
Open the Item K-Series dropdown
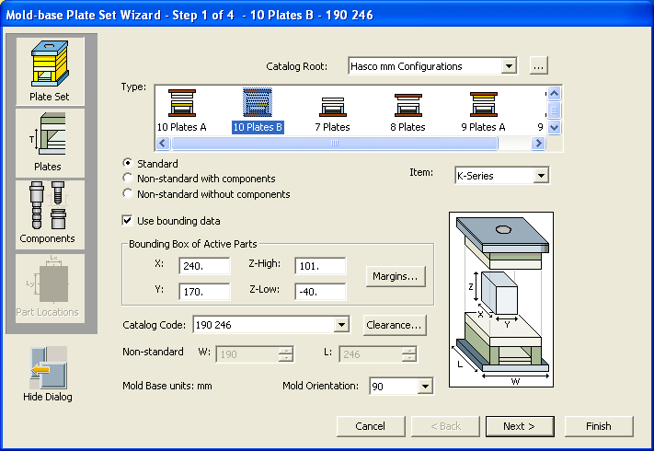[x=540, y=175]
